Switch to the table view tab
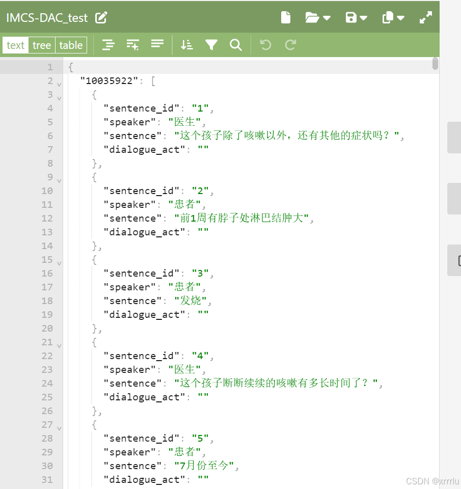This screenshot has height=489, width=461. pyautogui.click(x=70, y=45)
